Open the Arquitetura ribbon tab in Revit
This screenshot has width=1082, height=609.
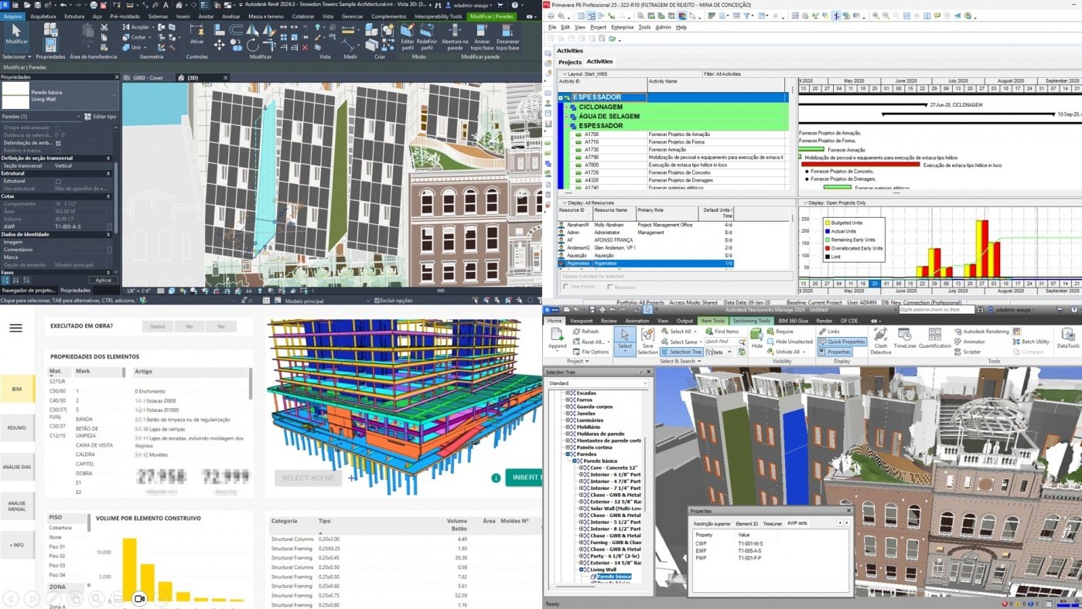(43, 15)
